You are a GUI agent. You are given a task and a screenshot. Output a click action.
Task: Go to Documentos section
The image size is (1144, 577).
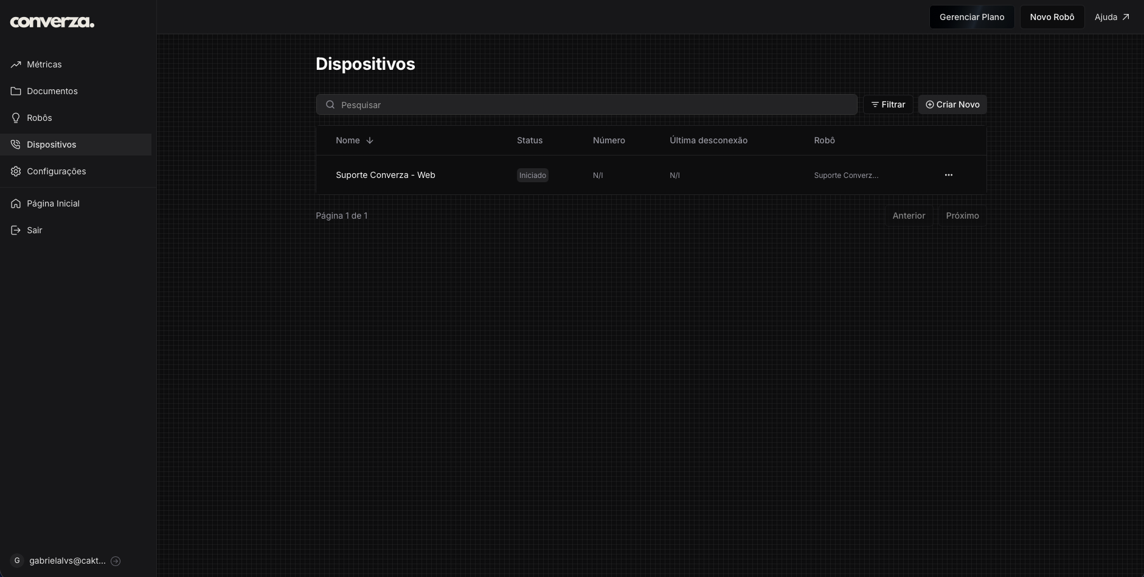point(75,91)
